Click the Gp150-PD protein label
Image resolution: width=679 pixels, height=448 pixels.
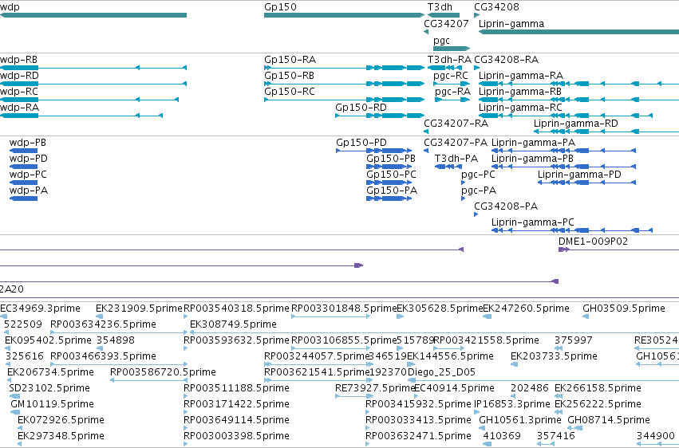(361, 143)
